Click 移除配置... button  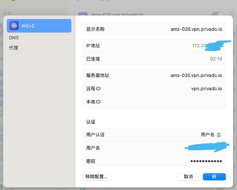(x=97, y=177)
